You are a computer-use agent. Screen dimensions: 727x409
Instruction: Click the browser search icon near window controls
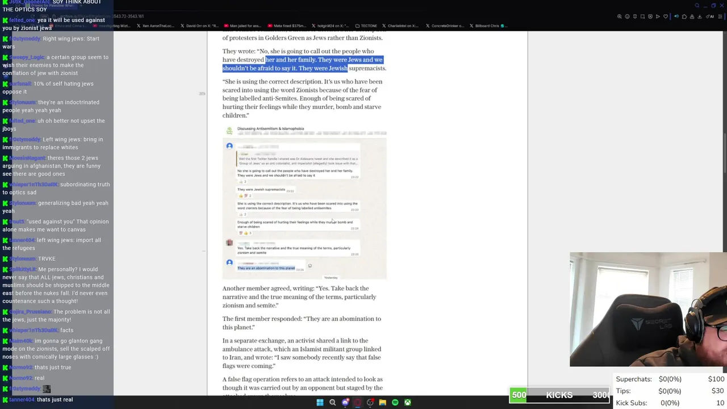pos(697,6)
